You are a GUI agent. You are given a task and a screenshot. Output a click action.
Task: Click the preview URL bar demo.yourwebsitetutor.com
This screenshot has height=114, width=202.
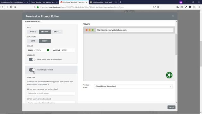[134, 30]
